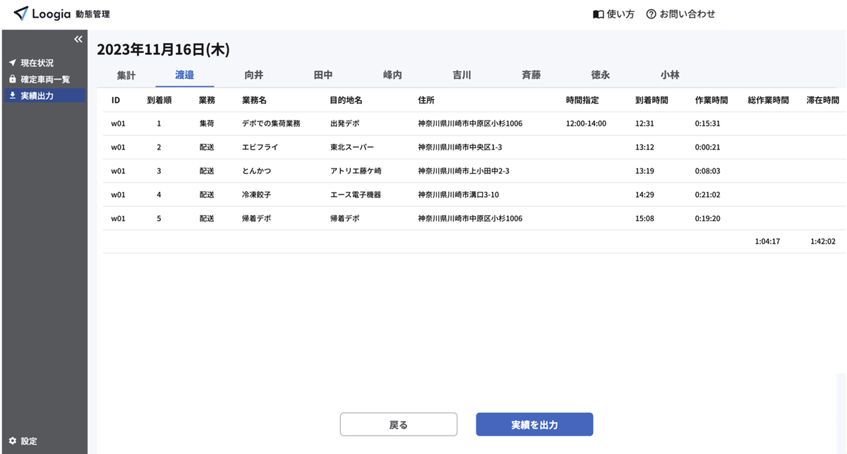The width and height of the screenshot is (847, 454).
Task: Select the エビフライ delivery row
Action: point(474,147)
